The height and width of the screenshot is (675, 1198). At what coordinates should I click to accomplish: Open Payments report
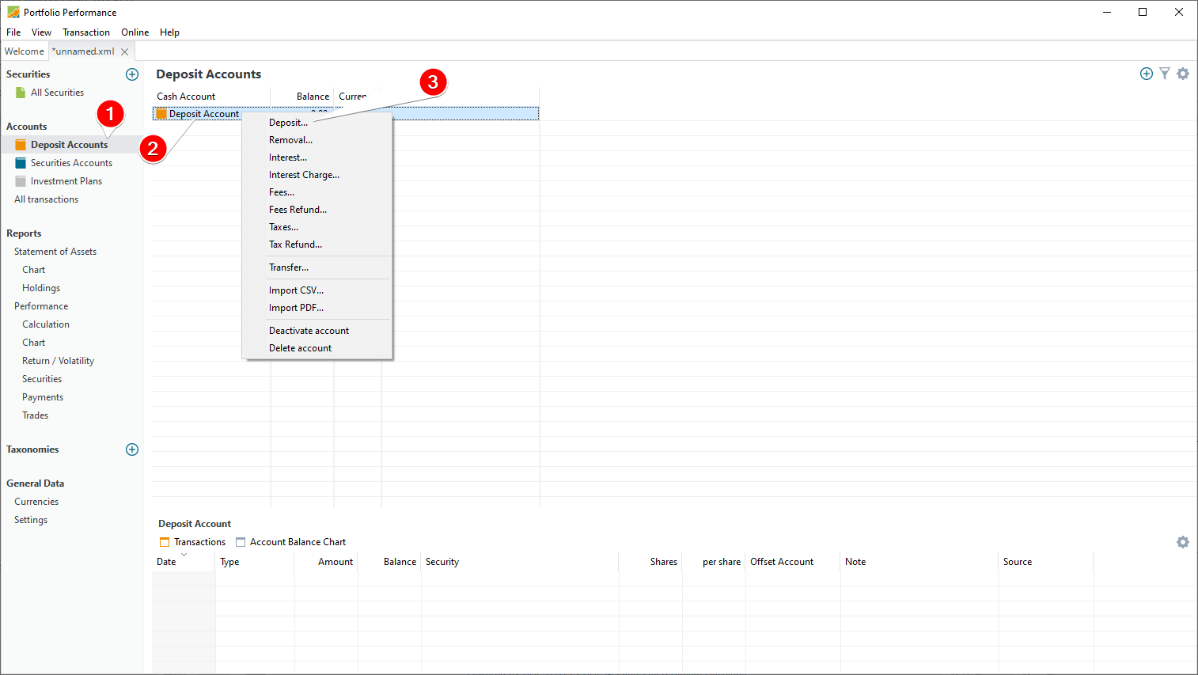pos(43,397)
